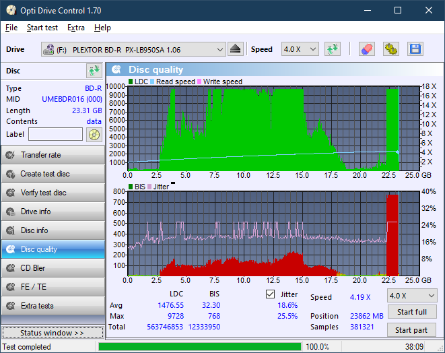This screenshot has height=353, width=445.
Task: Open the Extra tests section
Action: [53, 306]
